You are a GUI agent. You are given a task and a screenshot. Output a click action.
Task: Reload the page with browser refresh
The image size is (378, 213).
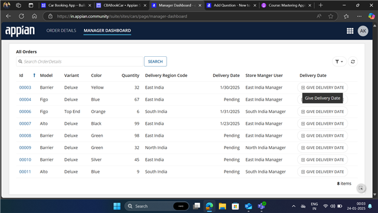click(21, 16)
